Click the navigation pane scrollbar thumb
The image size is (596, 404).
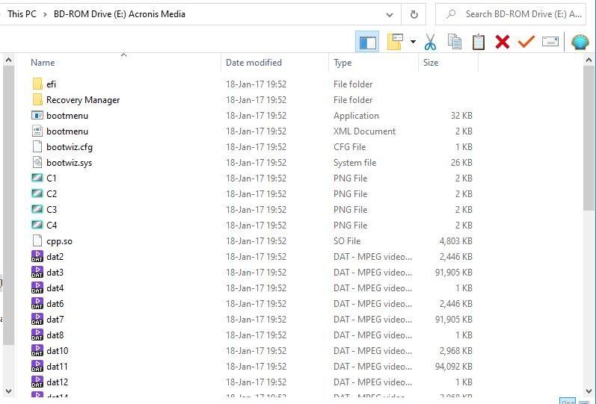pos(8,205)
